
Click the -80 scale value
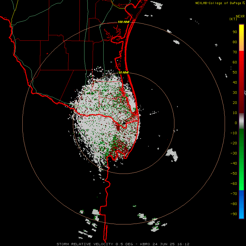coord(234,204)
